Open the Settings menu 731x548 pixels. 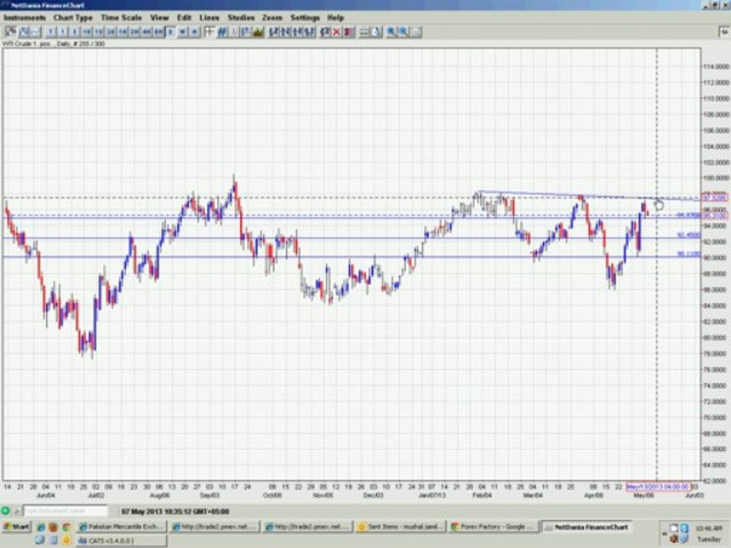(305, 18)
